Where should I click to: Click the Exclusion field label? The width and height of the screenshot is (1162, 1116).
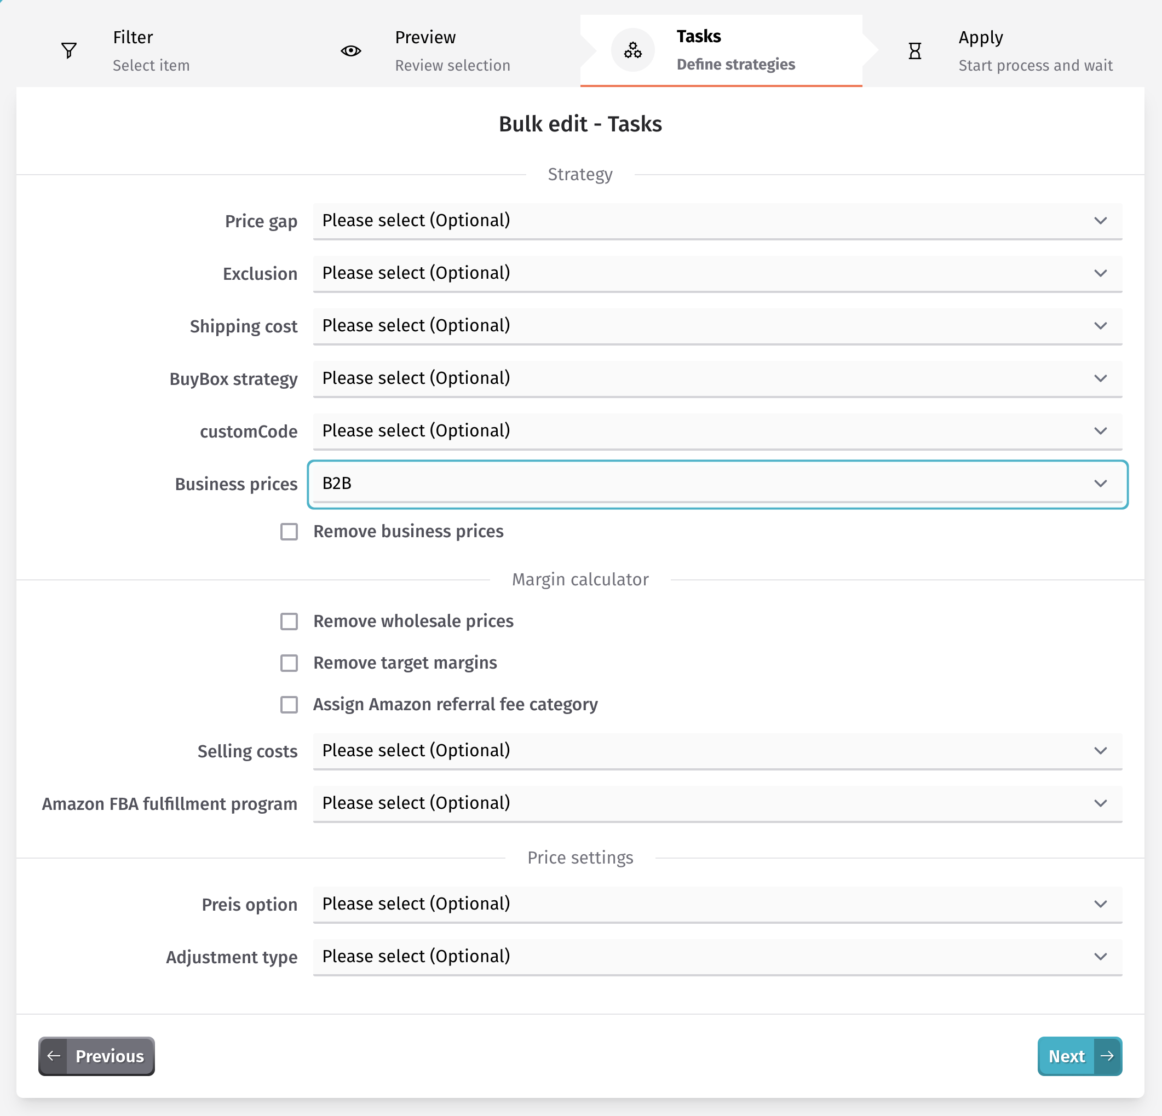click(x=260, y=274)
